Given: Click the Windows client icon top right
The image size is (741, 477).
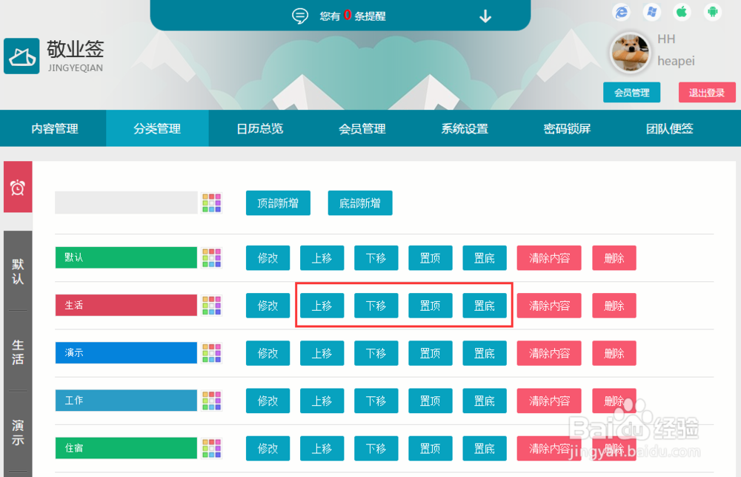Looking at the screenshot, I should pos(651,12).
